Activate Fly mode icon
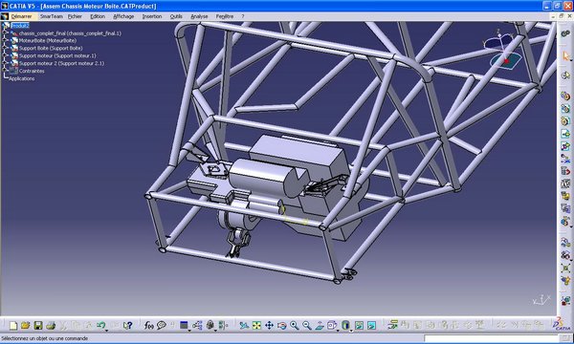The width and height of the screenshot is (574, 344). 244,325
